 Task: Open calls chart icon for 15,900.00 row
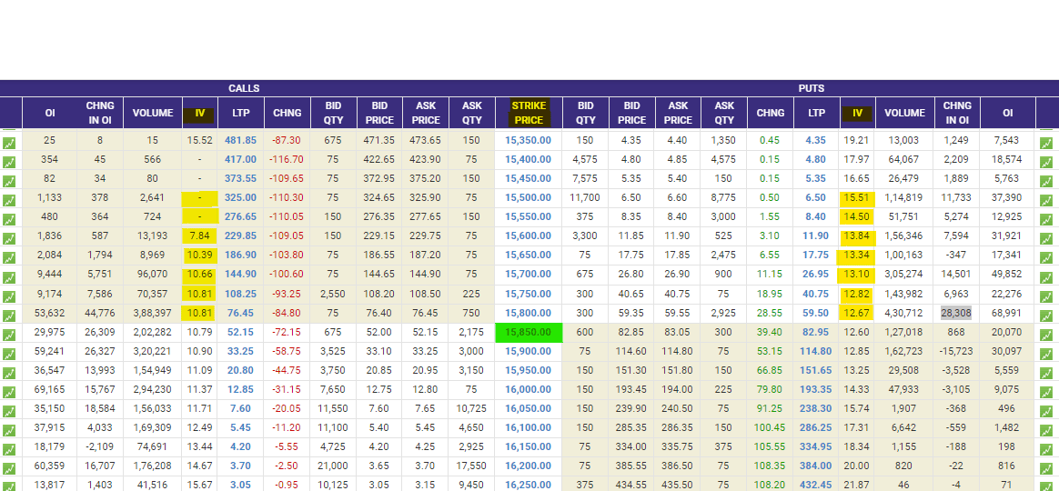pyautogui.click(x=9, y=354)
